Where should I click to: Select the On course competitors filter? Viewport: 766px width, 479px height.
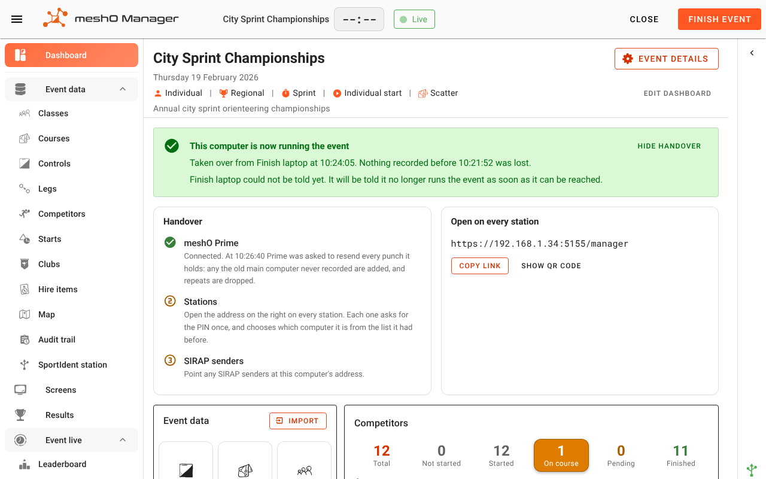click(x=561, y=456)
